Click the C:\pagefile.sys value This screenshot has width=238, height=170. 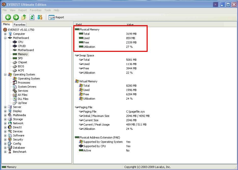pos(135,112)
